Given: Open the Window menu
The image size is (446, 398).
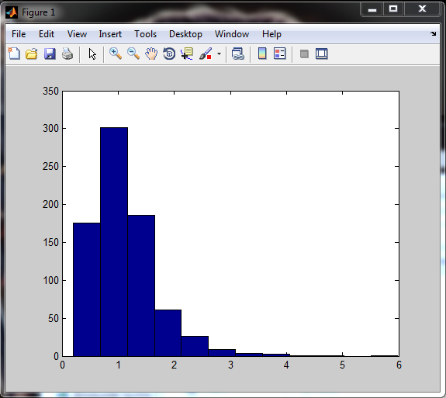Looking at the screenshot, I should coord(232,34).
